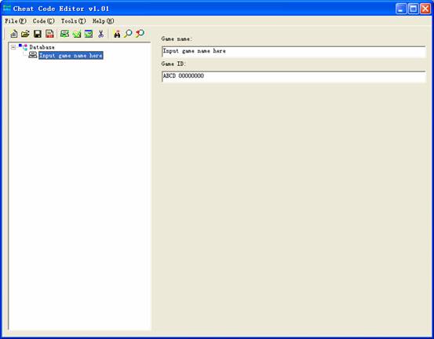Click into the Game name text field
Image resolution: width=434 pixels, height=339 pixels.
click(x=294, y=52)
